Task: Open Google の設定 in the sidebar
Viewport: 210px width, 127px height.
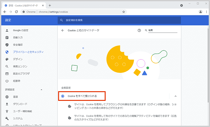Action: click(x=21, y=30)
